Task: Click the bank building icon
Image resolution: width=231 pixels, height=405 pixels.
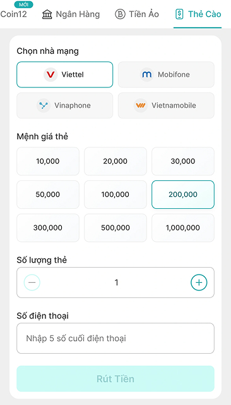Action: click(x=47, y=14)
